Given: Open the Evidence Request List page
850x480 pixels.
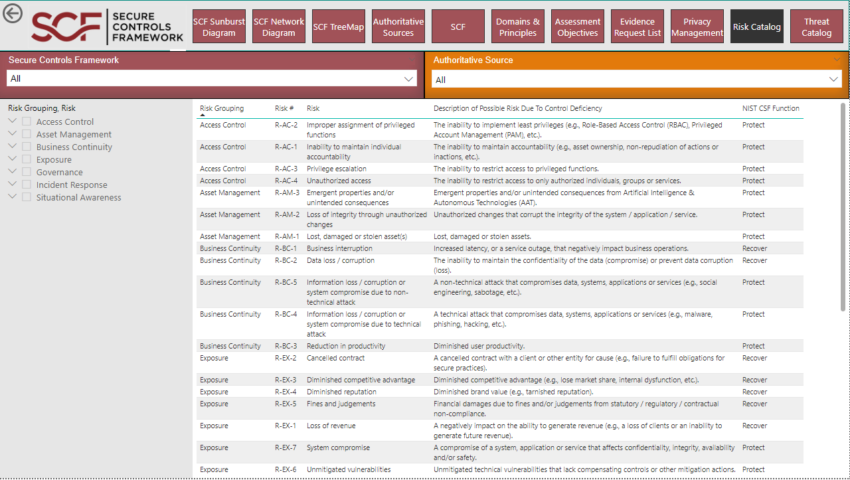Looking at the screenshot, I should 637,25.
